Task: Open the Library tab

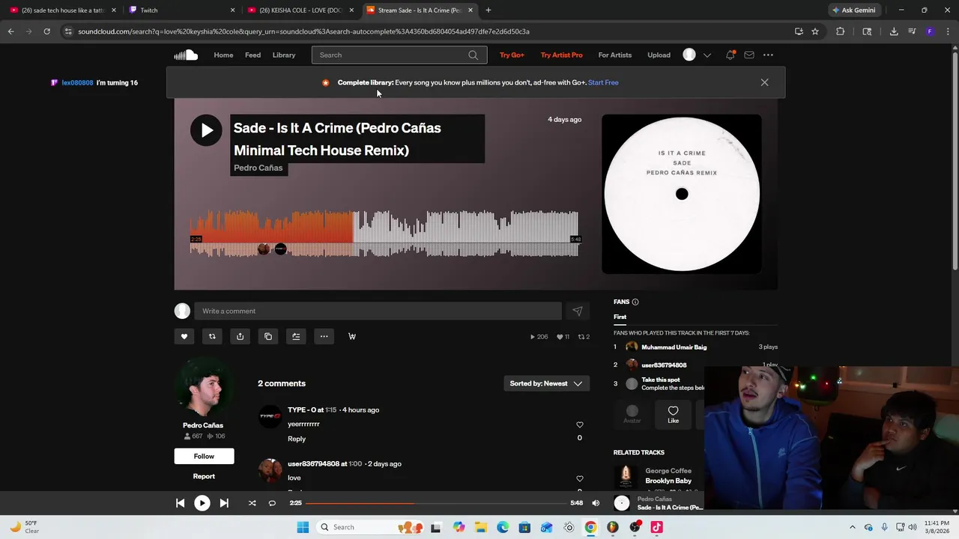Action: (284, 55)
